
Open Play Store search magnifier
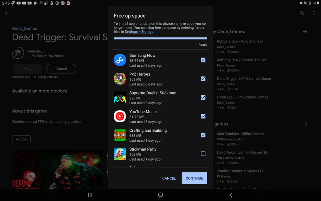click(x=301, y=13)
